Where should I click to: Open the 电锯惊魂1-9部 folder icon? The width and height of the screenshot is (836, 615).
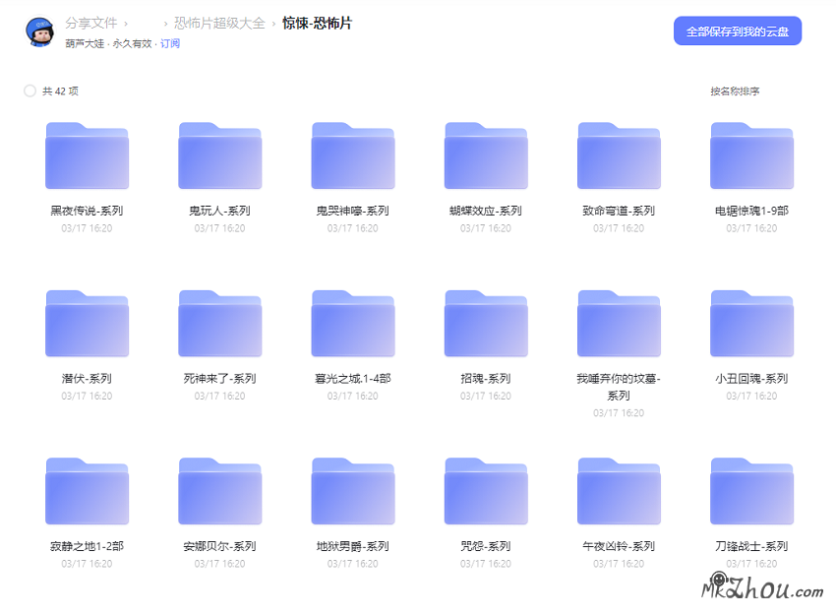751,155
